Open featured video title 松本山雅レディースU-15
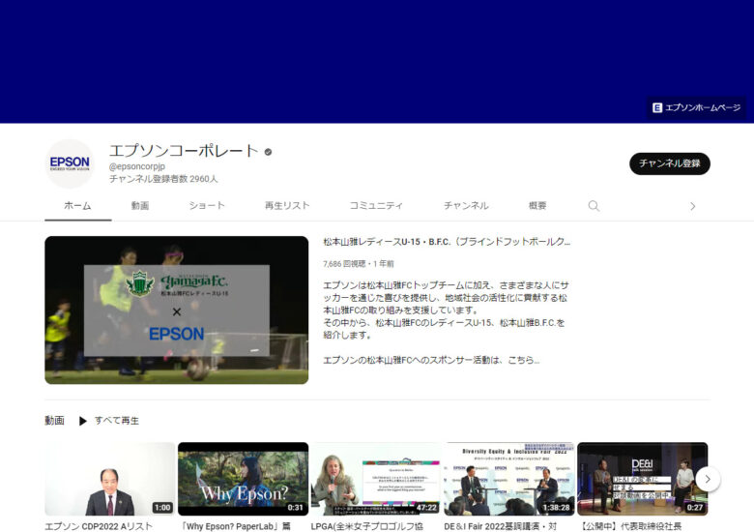 [x=447, y=242]
